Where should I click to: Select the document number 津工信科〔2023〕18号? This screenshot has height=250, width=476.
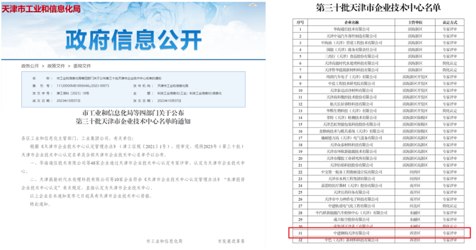tap(73, 93)
